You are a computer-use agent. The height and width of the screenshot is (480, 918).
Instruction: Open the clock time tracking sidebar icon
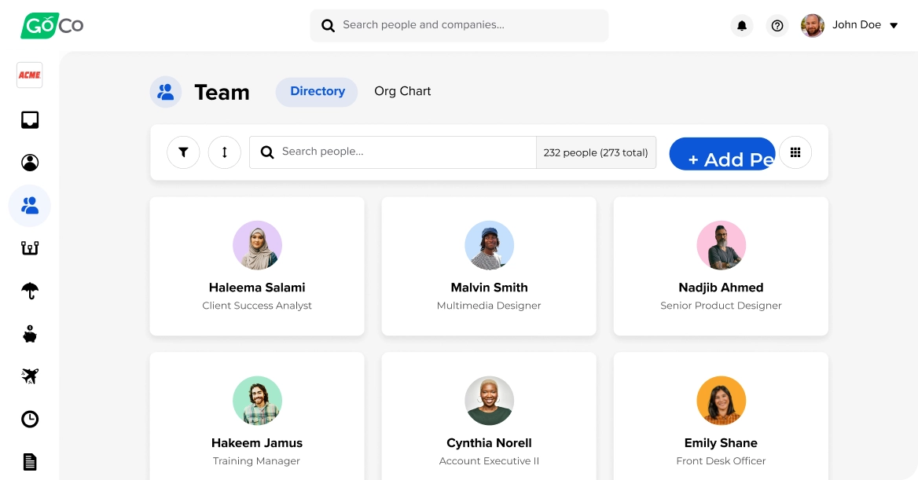pyautogui.click(x=29, y=419)
